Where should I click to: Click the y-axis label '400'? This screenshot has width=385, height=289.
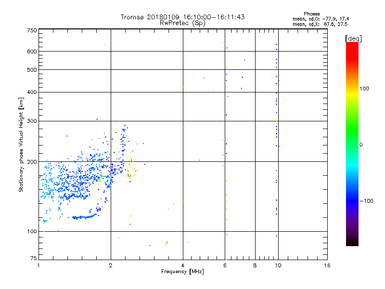32,92
